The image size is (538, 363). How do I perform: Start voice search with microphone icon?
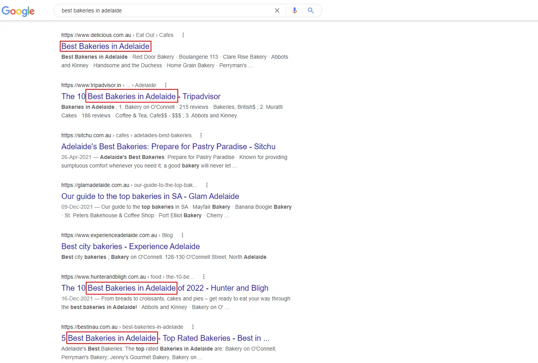click(x=295, y=10)
